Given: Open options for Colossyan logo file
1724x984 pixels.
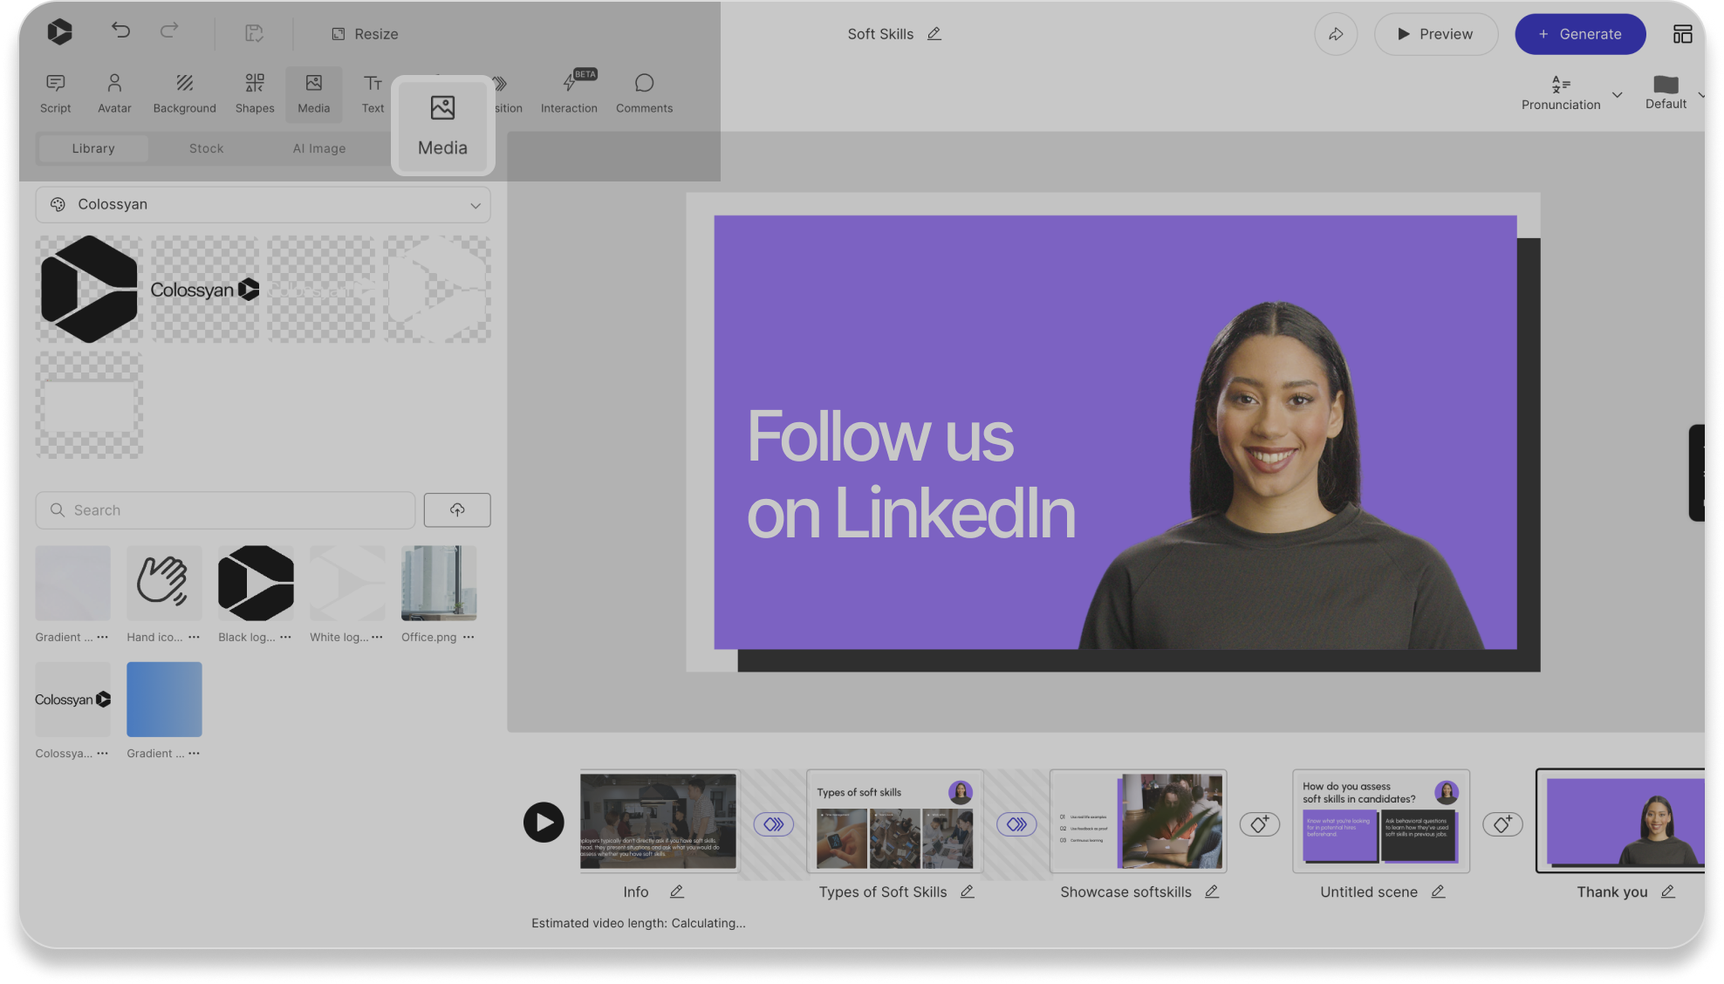Looking at the screenshot, I should (x=102, y=753).
